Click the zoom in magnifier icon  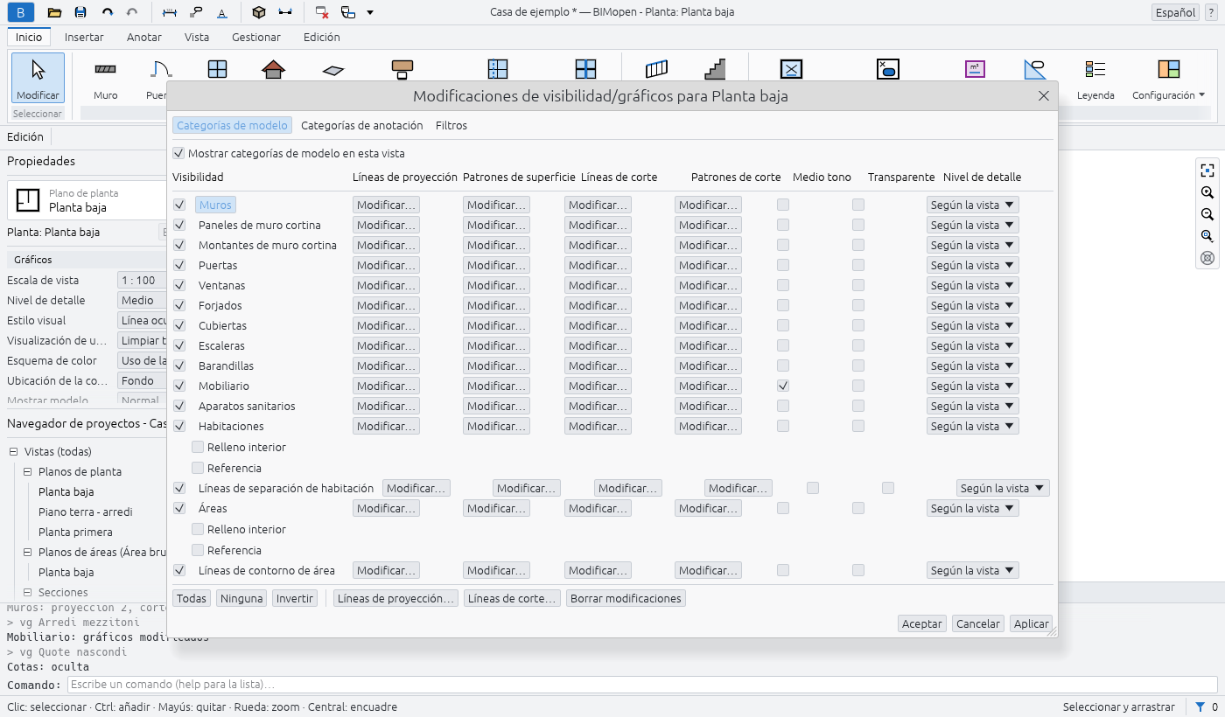click(1207, 192)
